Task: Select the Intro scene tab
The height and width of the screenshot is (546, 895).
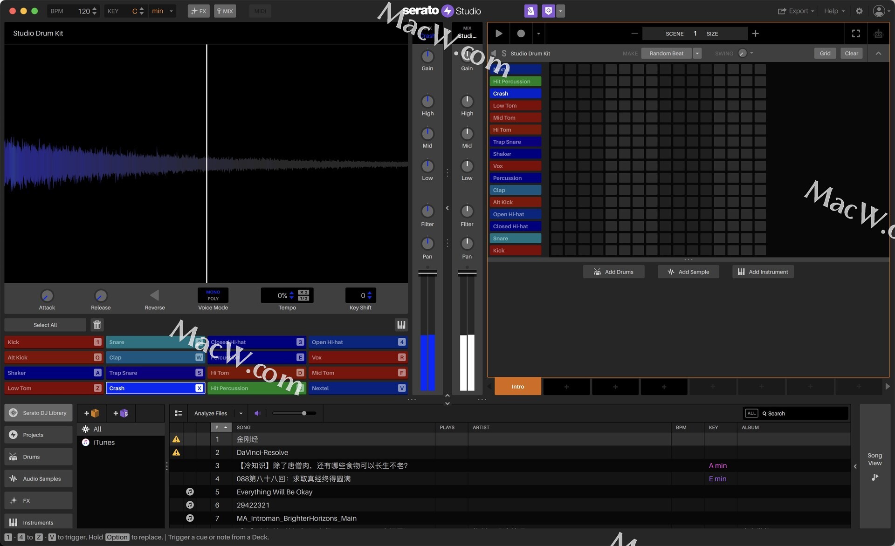Action: (518, 387)
